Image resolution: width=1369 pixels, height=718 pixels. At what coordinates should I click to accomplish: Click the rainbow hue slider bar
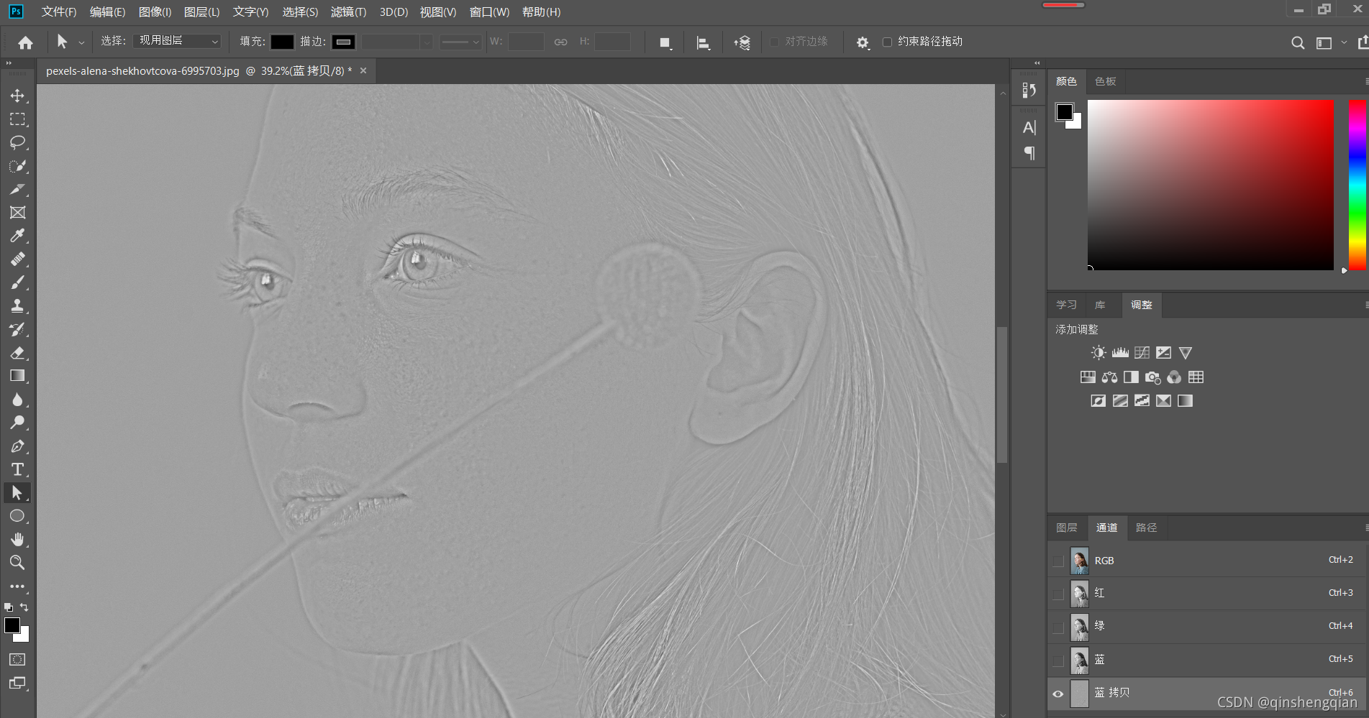point(1357,185)
